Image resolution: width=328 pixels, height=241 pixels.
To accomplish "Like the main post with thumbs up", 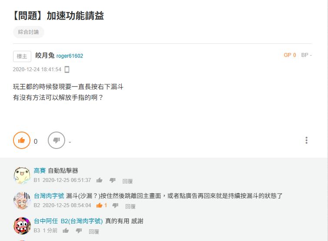I will pos(22,140).
